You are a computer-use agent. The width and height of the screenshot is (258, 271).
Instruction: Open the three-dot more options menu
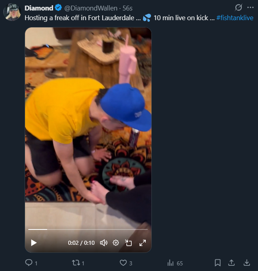click(x=250, y=7)
